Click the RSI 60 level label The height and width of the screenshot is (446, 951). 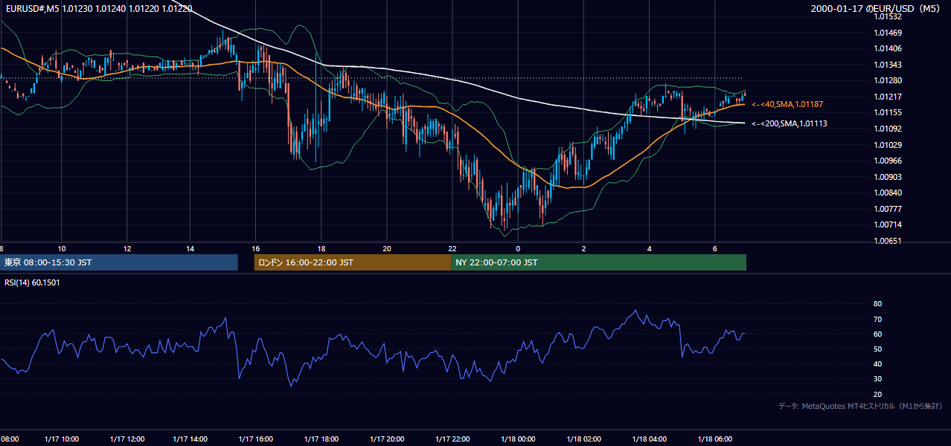(877, 334)
